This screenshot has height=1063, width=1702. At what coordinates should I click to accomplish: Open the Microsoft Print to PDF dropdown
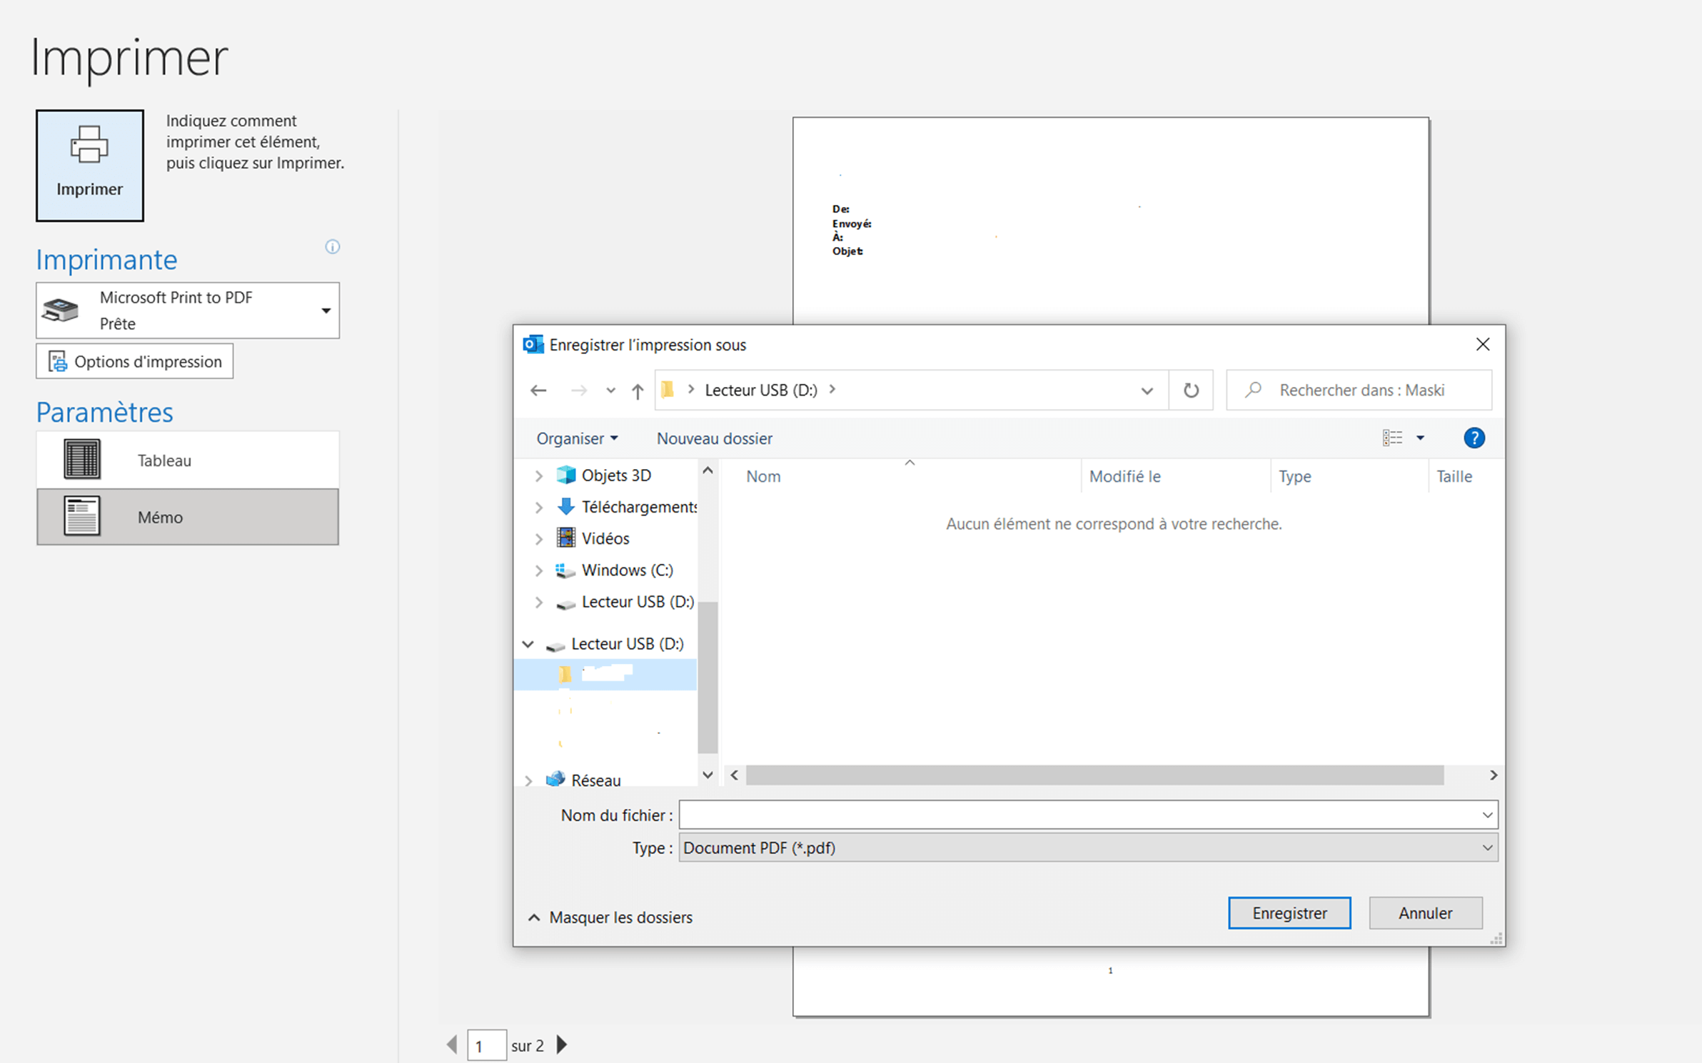click(325, 310)
